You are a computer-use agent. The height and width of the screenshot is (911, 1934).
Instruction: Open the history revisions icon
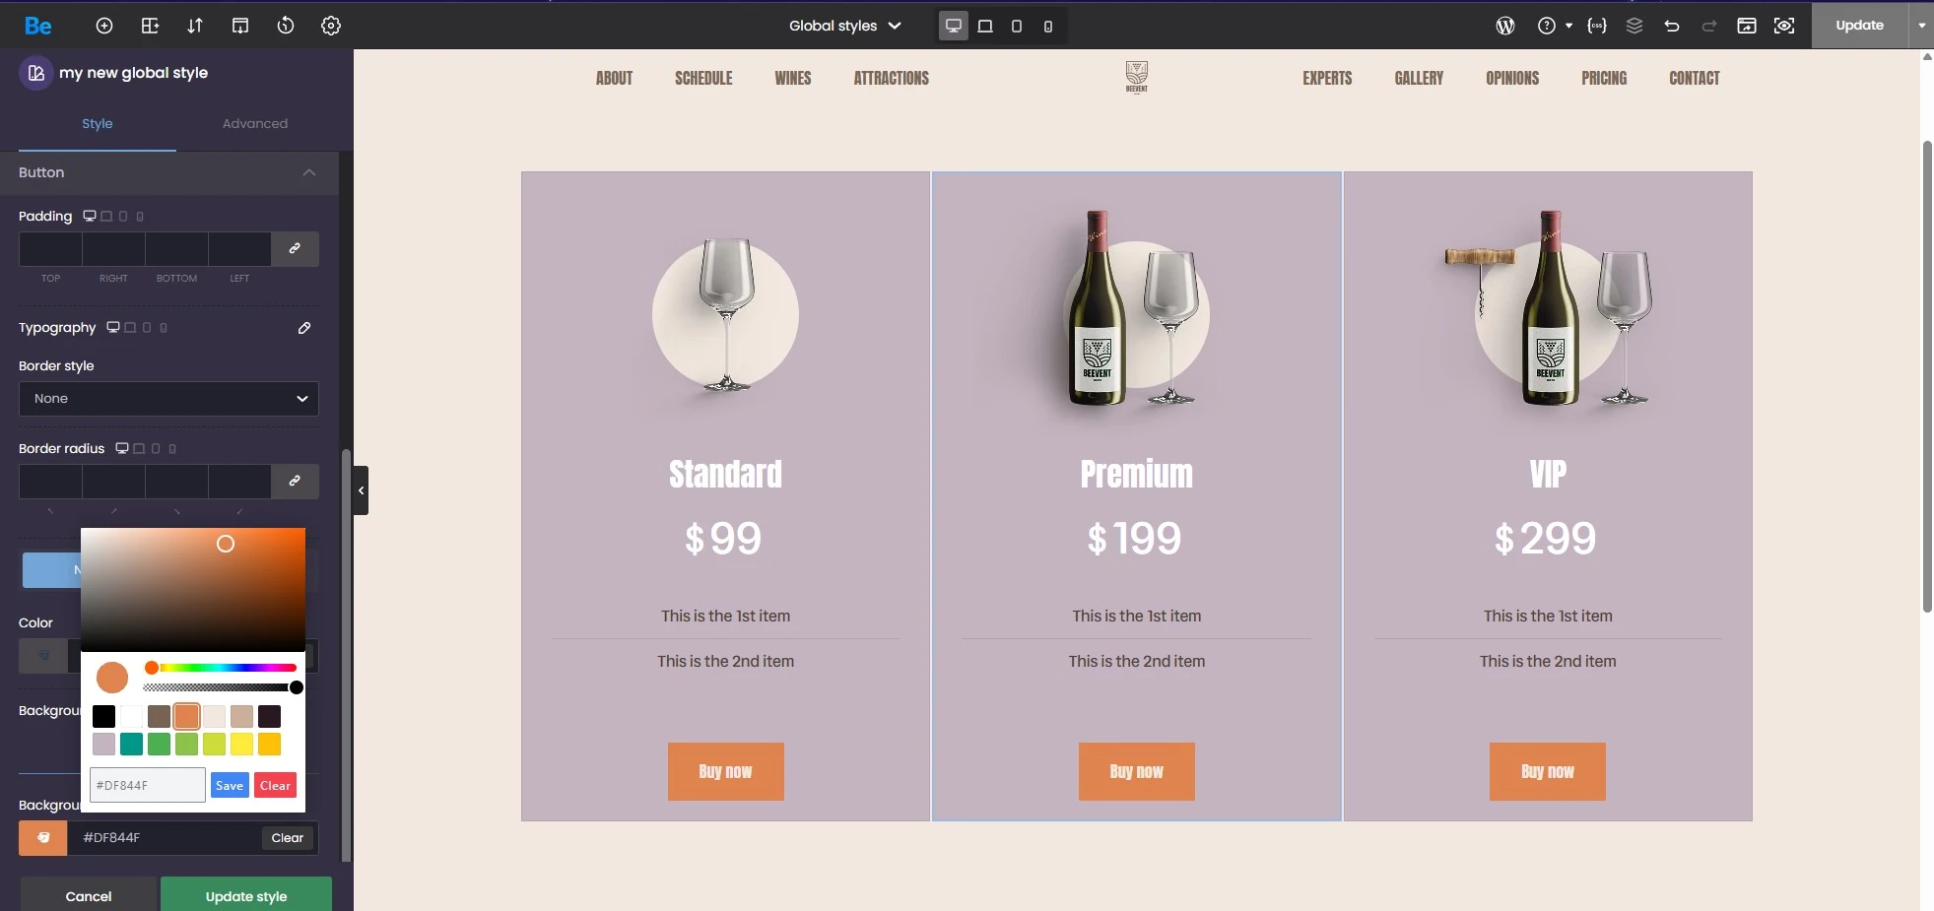(286, 26)
